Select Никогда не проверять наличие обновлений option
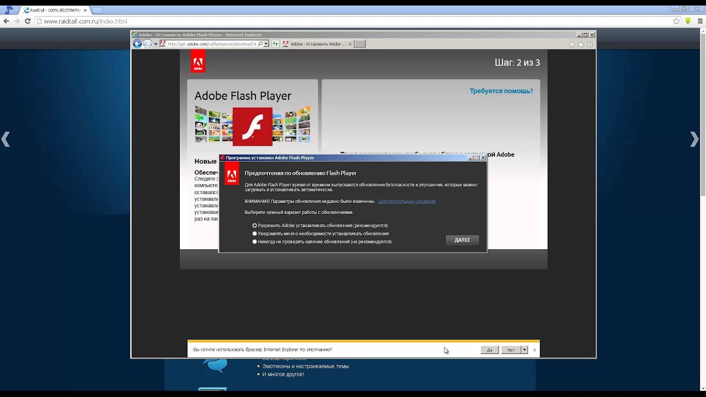The width and height of the screenshot is (706, 397). (x=322, y=242)
